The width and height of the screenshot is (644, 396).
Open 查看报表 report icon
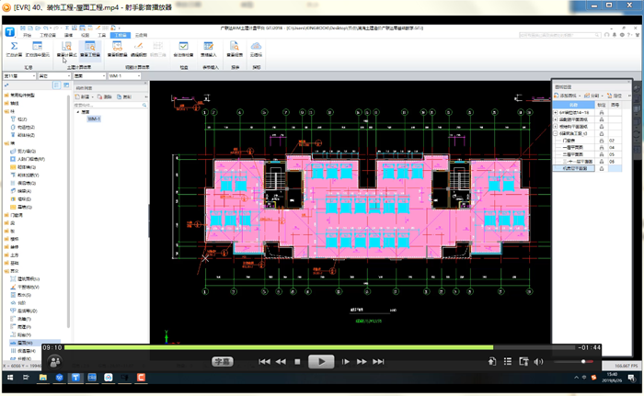(235, 46)
